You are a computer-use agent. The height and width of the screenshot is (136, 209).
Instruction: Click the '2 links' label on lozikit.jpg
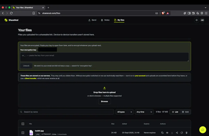(x=54, y=134)
